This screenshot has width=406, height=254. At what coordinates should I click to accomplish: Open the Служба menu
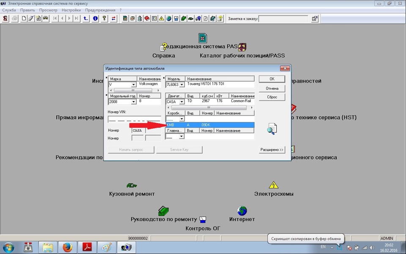(9, 10)
